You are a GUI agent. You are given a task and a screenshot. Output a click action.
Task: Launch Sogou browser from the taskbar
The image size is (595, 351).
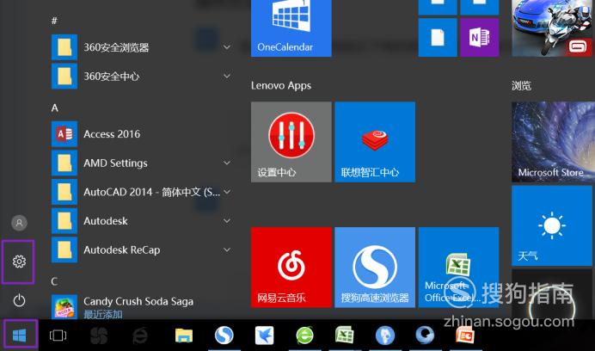(224, 336)
